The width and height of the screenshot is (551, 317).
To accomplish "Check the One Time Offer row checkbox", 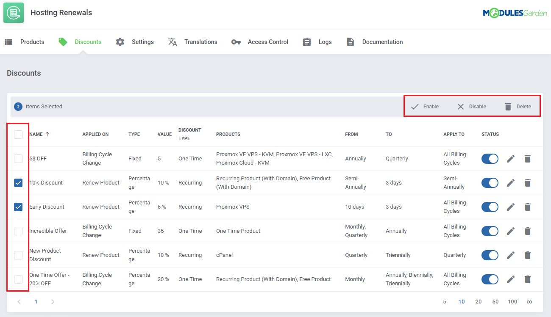I will tap(18, 279).
